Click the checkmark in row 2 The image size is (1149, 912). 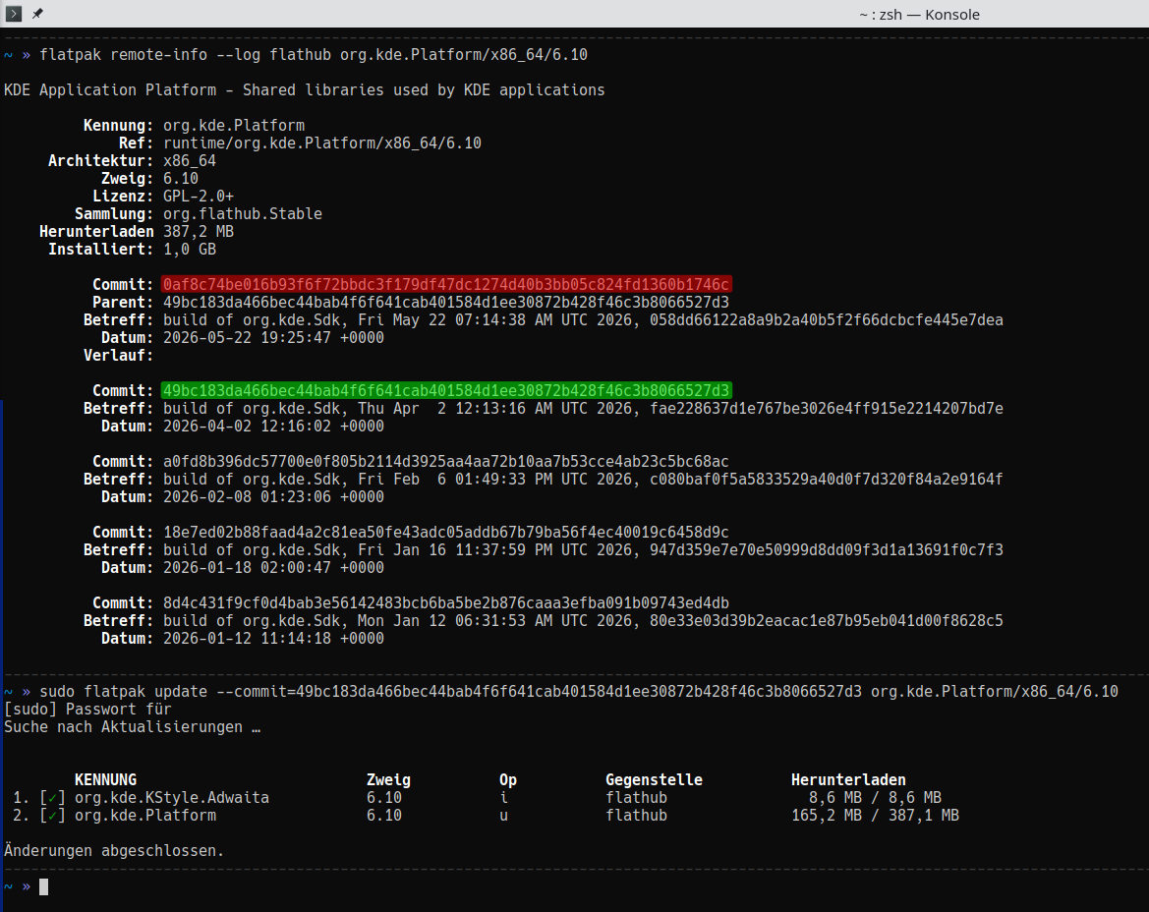click(53, 816)
